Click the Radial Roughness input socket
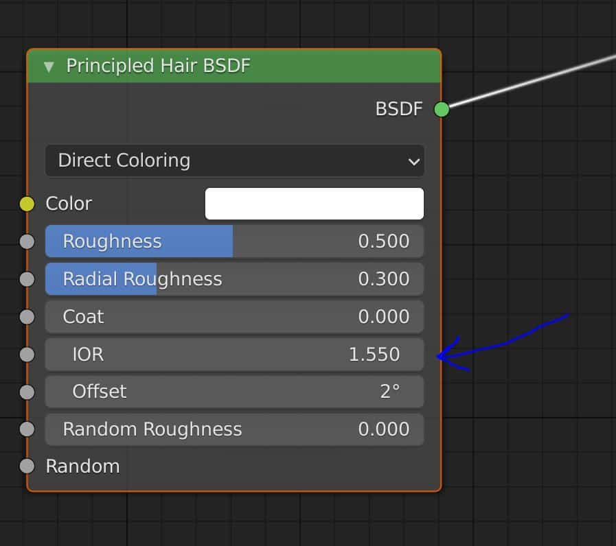 pos(25,278)
